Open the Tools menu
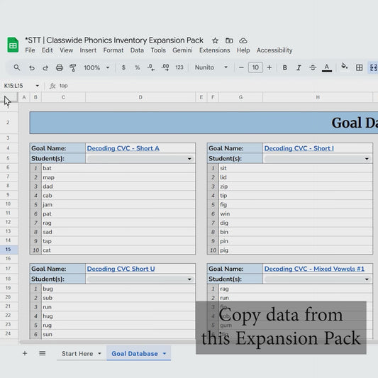This screenshot has height=378, width=378. tap(158, 50)
